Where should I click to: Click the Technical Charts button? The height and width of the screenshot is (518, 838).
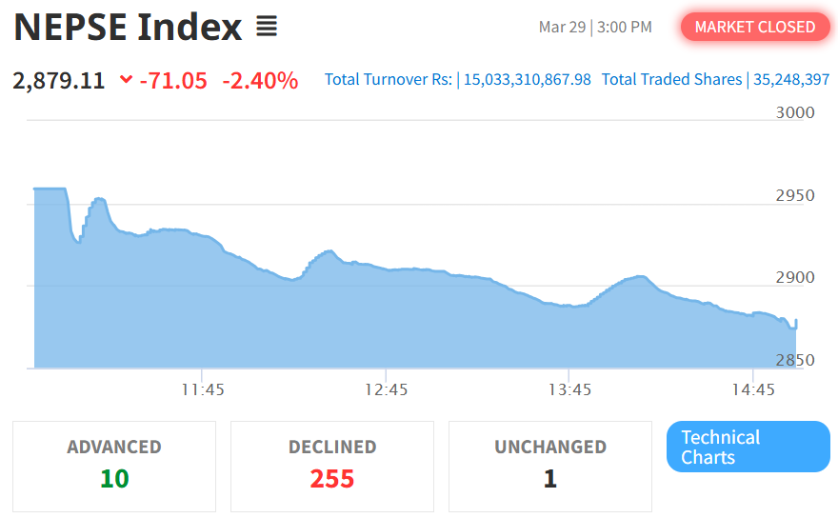pyautogui.click(x=748, y=447)
